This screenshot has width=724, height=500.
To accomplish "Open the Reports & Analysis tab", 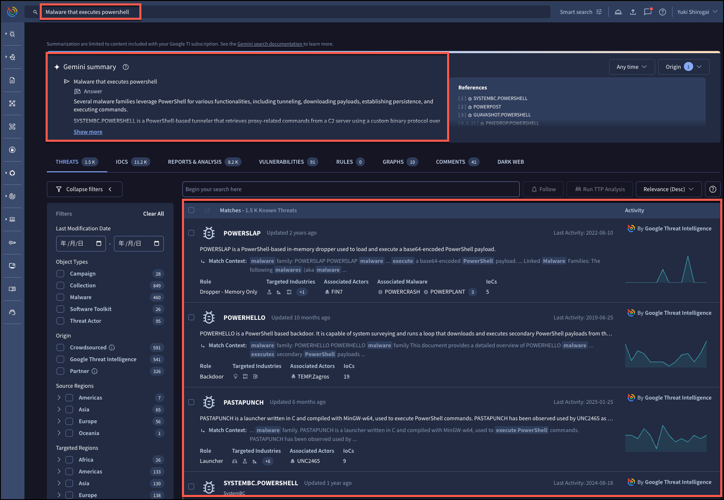I will click(x=204, y=162).
